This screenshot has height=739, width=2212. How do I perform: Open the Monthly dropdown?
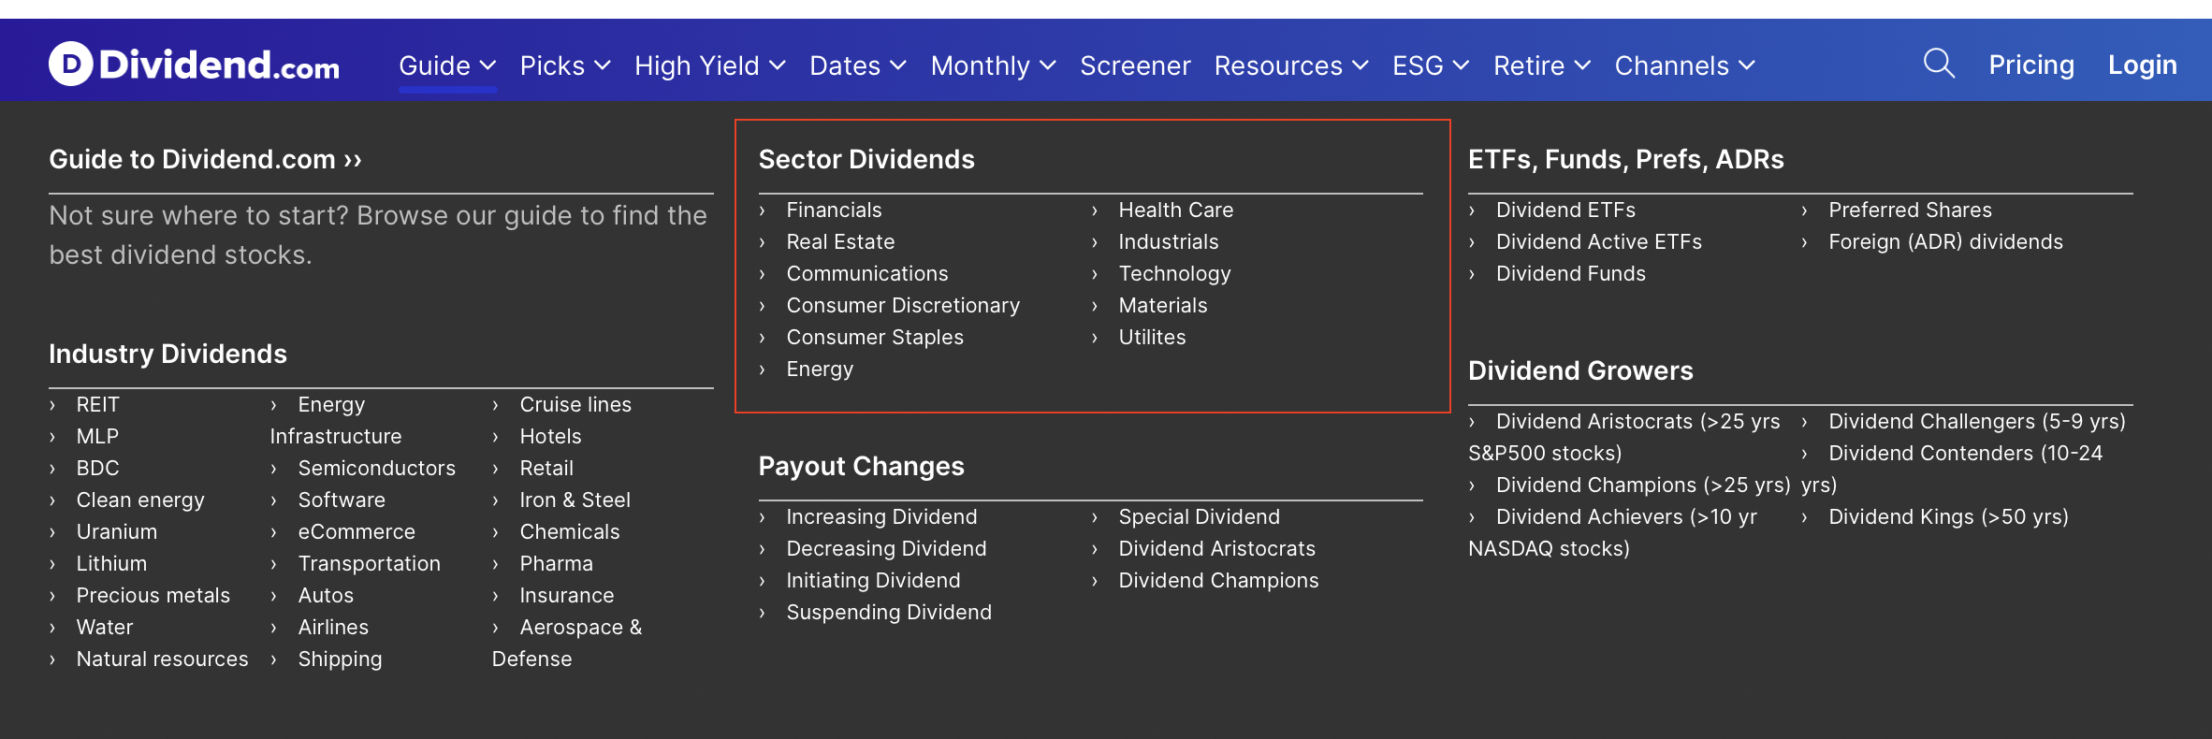point(994,65)
